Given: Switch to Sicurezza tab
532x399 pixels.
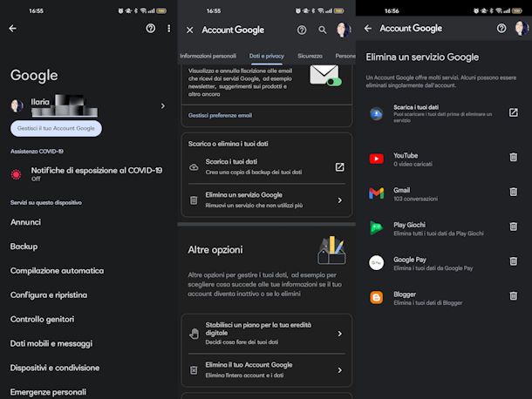Looking at the screenshot, I should (310, 56).
